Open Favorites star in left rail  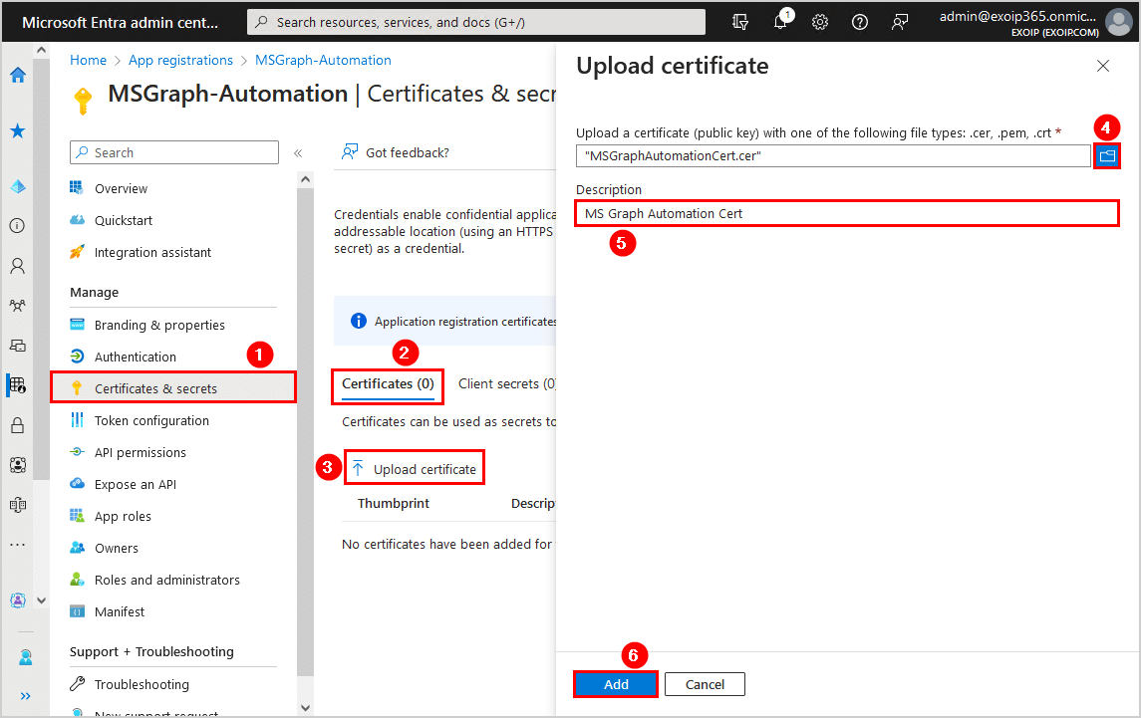[x=17, y=131]
